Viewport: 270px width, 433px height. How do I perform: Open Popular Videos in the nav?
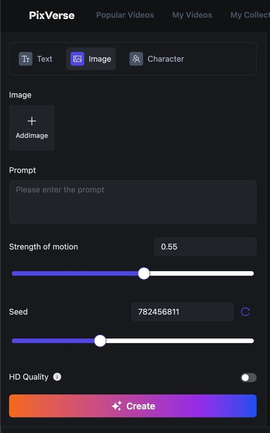click(x=125, y=15)
